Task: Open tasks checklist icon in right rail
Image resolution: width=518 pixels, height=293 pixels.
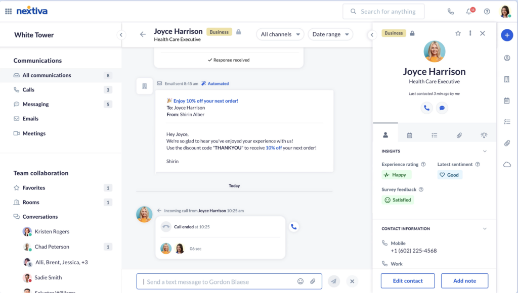Action: coord(507,122)
